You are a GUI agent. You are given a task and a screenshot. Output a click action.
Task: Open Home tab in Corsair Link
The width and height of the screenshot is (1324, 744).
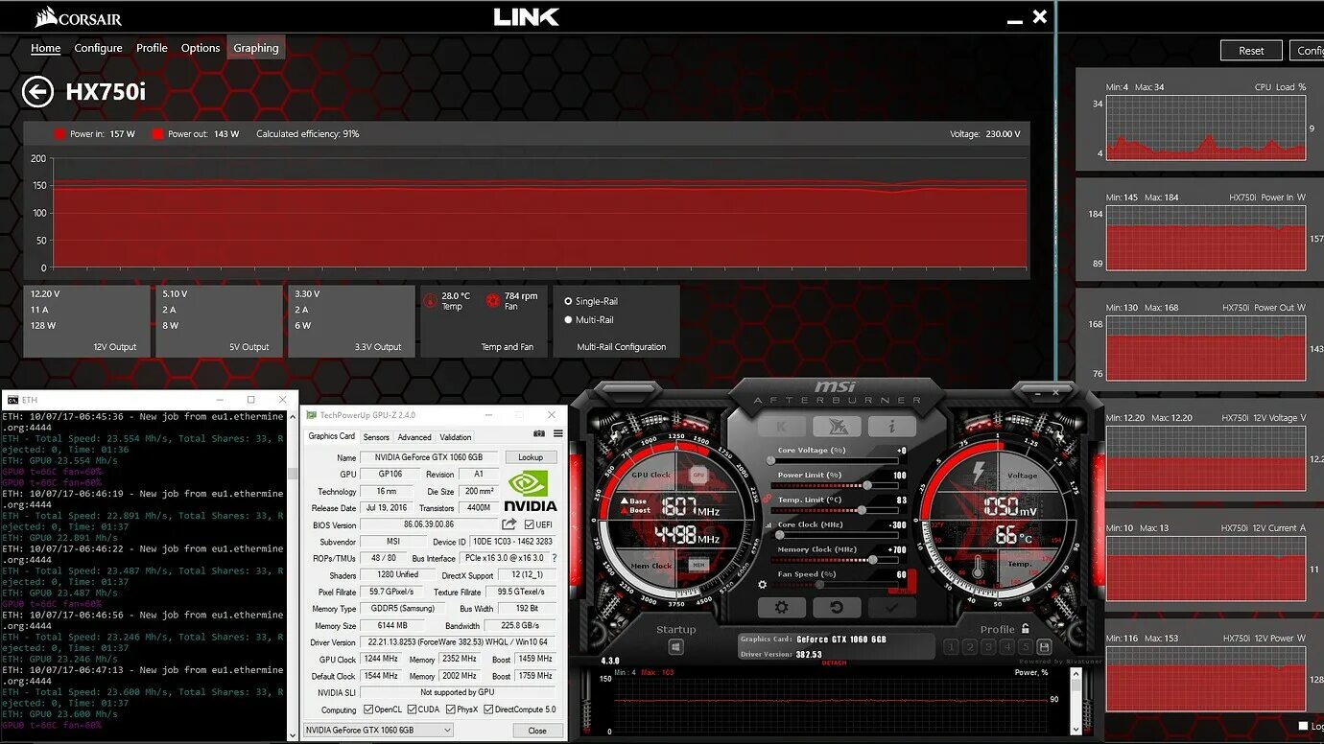tap(45, 48)
